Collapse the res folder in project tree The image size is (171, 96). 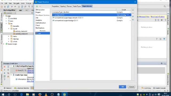6,24
